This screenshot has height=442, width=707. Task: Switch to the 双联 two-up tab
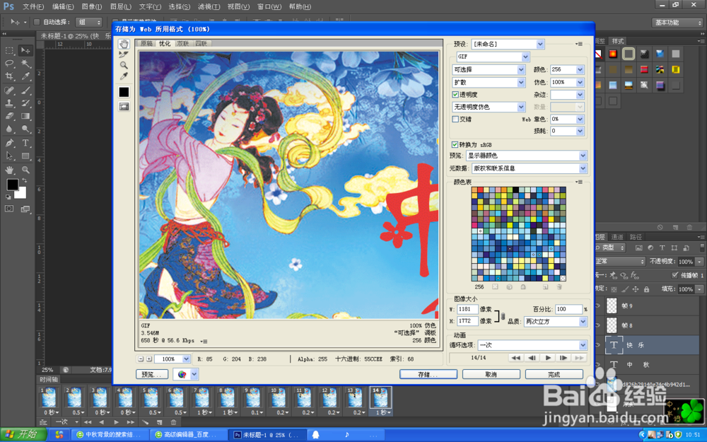(x=183, y=43)
